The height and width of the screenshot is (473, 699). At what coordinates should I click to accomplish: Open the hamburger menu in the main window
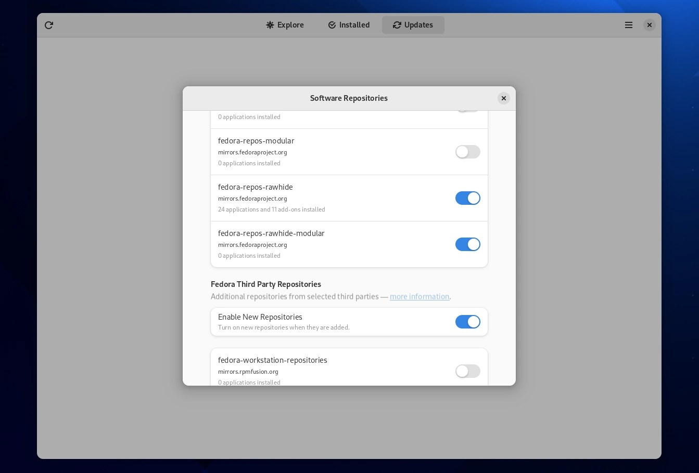pyautogui.click(x=629, y=25)
